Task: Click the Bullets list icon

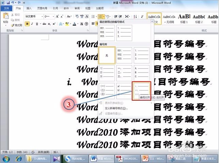Action: coord(93,17)
